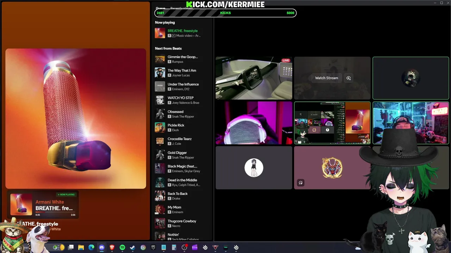Open Task View on the taskbar
451x253 pixels.
click(x=71, y=247)
